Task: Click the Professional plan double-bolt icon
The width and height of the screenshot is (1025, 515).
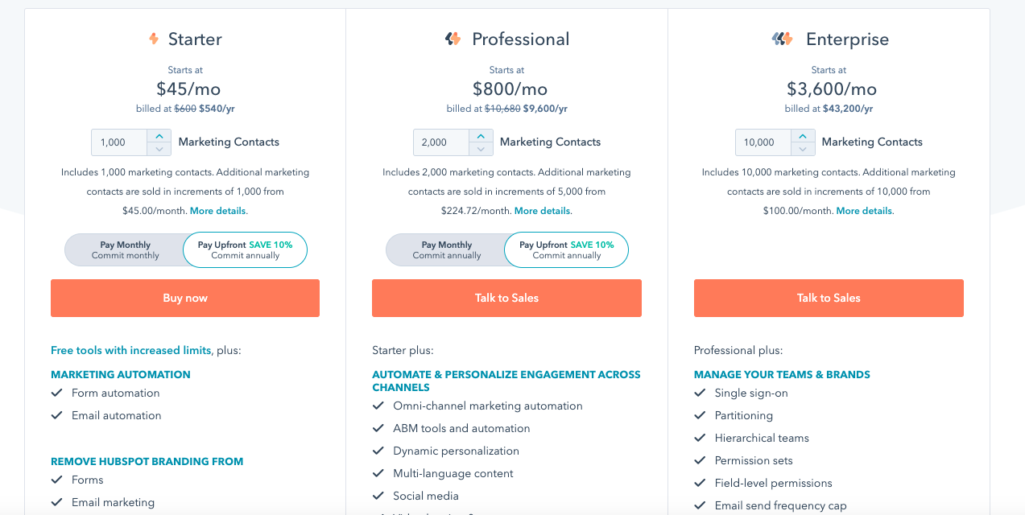Action: click(453, 39)
